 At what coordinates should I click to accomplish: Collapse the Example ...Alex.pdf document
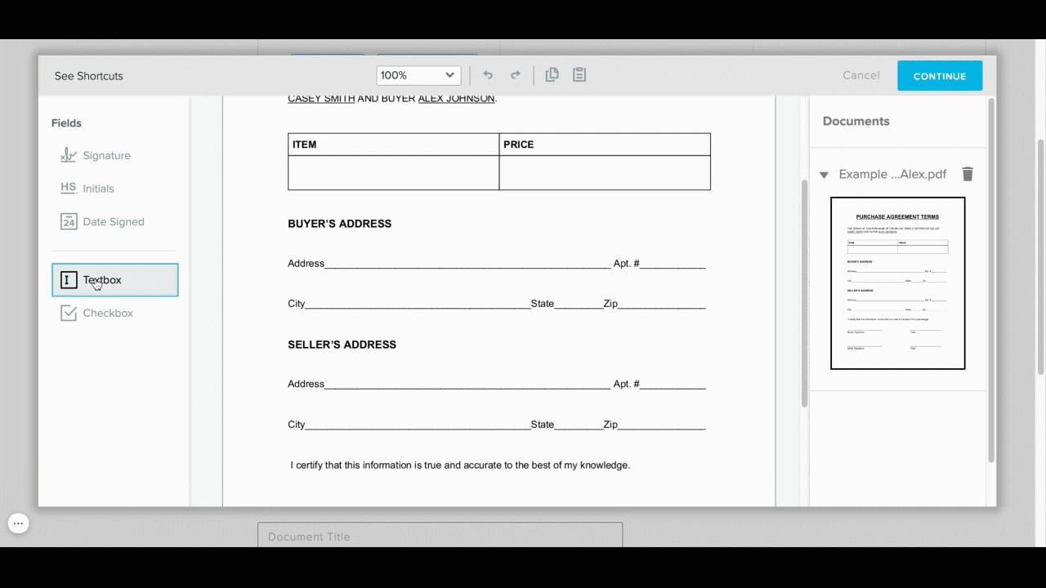coord(824,175)
